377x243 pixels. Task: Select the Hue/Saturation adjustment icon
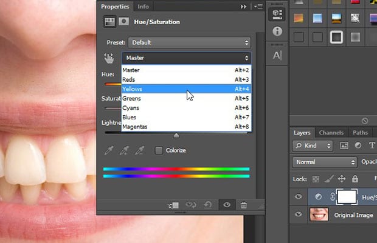[109, 22]
